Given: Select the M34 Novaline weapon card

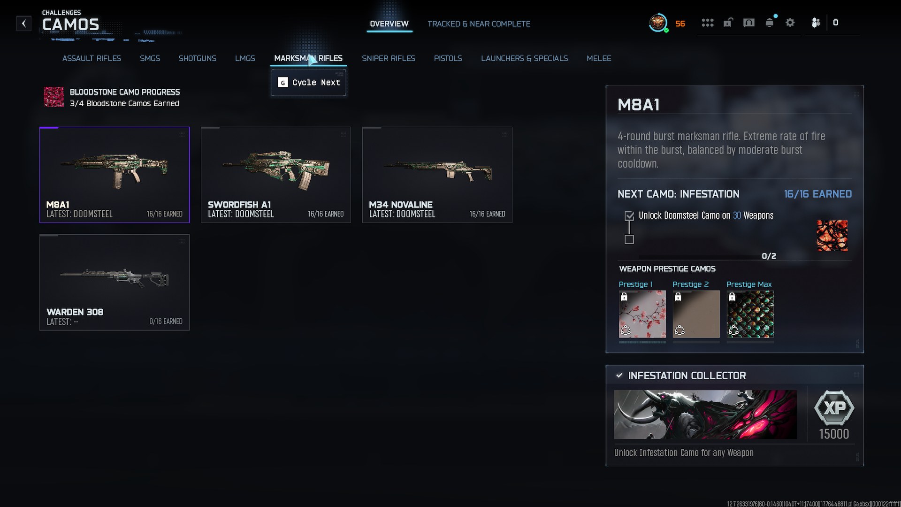Looking at the screenshot, I should coord(437,175).
